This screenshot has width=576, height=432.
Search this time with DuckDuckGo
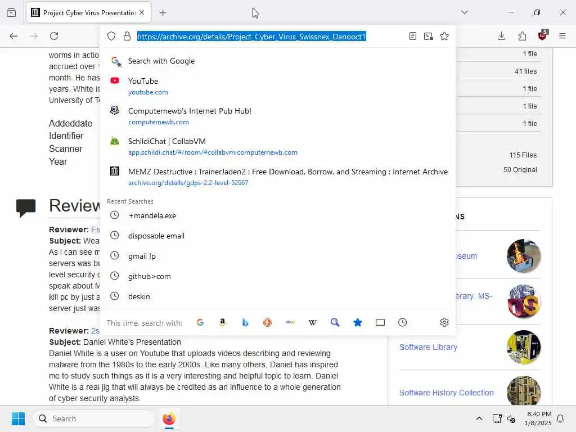(x=267, y=322)
